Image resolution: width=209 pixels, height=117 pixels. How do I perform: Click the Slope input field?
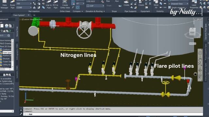point(112,6)
